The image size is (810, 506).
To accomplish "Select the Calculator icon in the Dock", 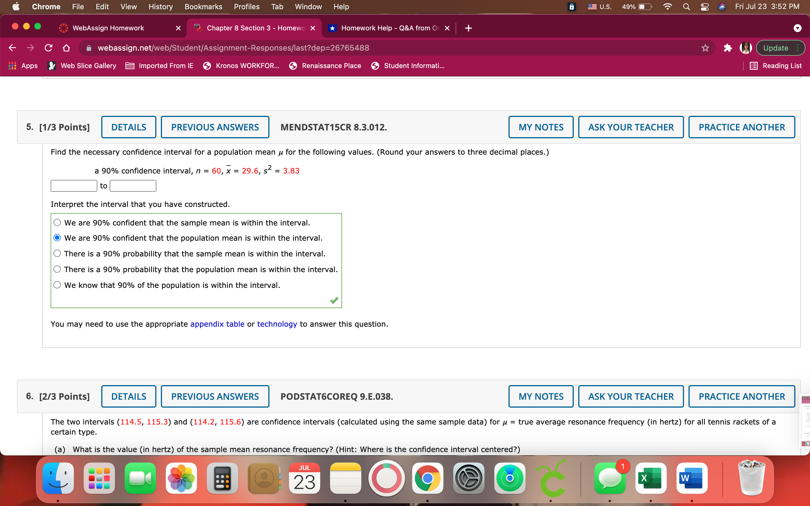I will 222,478.
